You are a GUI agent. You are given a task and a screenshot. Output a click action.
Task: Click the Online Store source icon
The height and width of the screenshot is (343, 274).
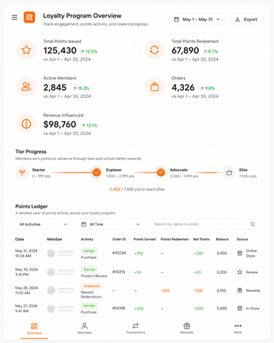point(240,253)
